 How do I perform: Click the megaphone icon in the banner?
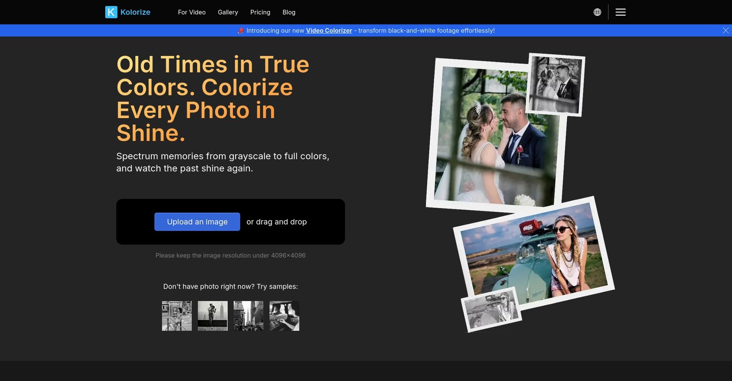(x=241, y=31)
